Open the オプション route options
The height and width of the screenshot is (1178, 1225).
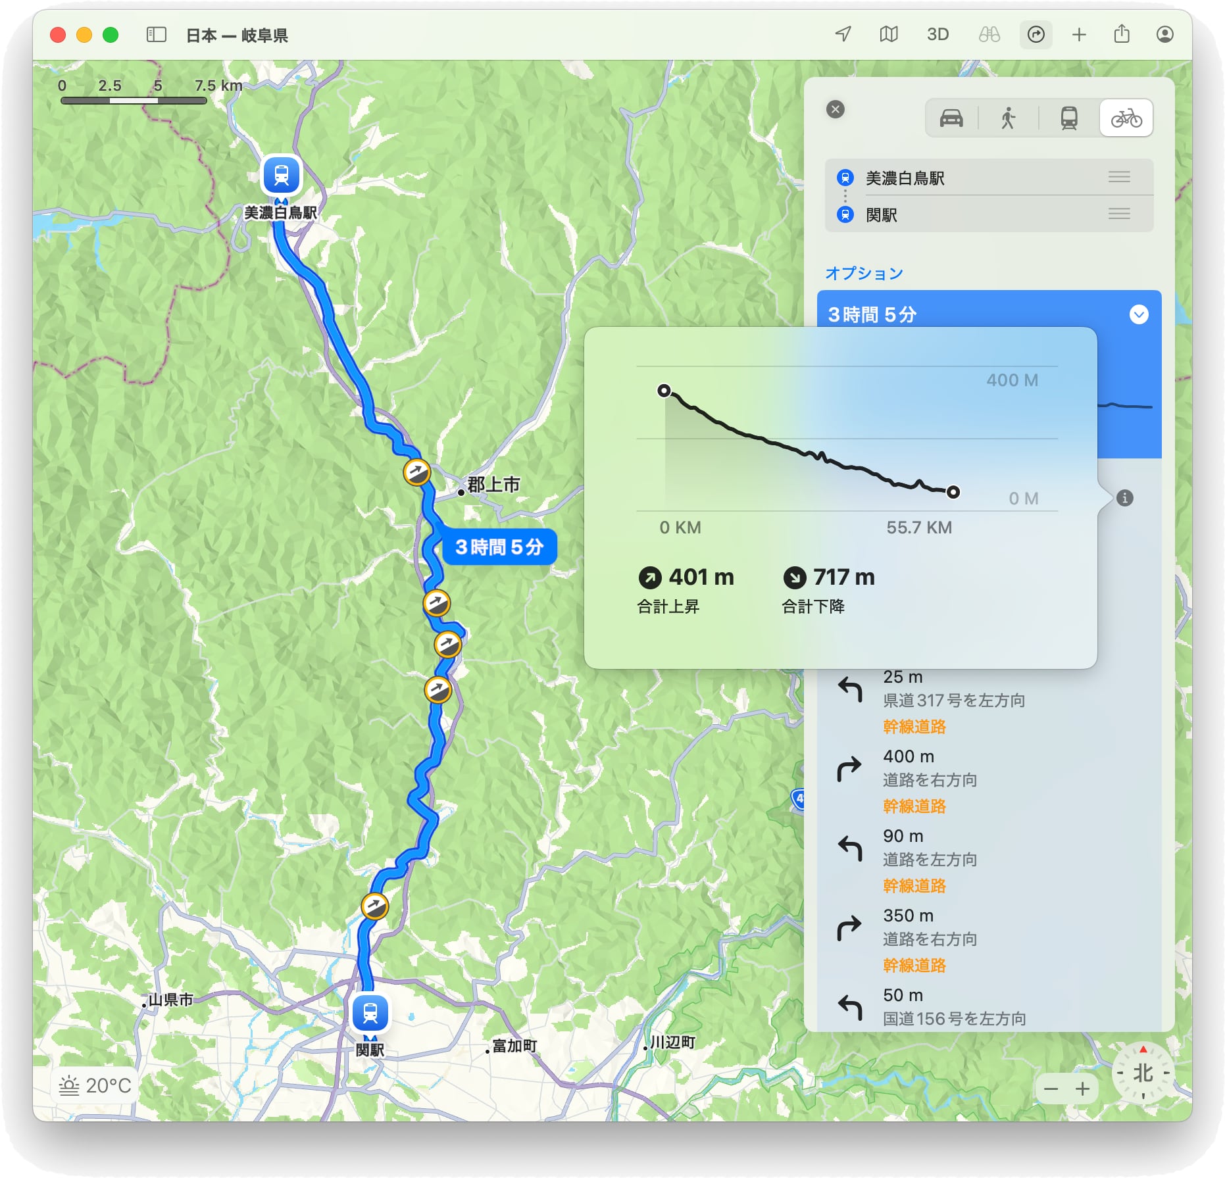coord(864,273)
